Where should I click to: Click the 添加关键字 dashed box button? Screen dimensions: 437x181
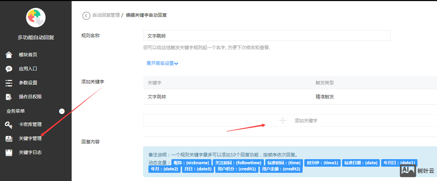click(290, 121)
